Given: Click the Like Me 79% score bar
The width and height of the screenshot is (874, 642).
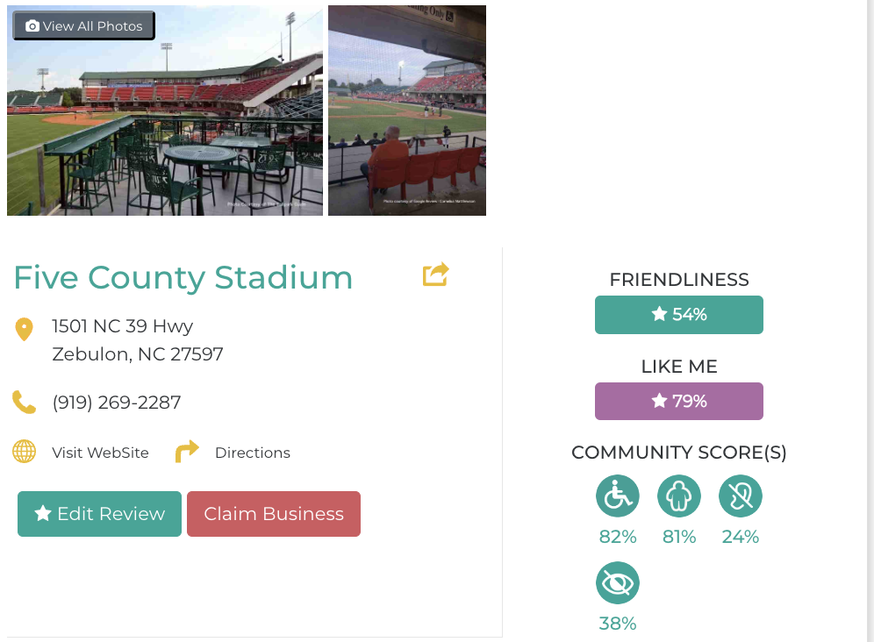Looking at the screenshot, I should [x=678, y=402].
